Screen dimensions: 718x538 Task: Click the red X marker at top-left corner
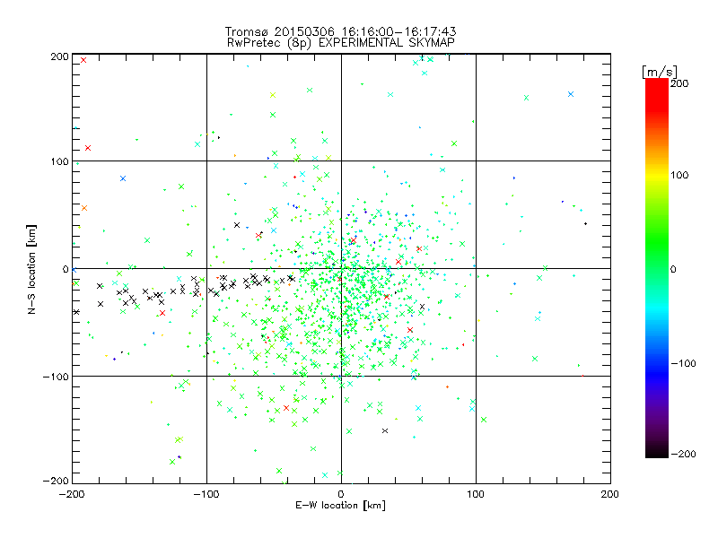[83, 60]
